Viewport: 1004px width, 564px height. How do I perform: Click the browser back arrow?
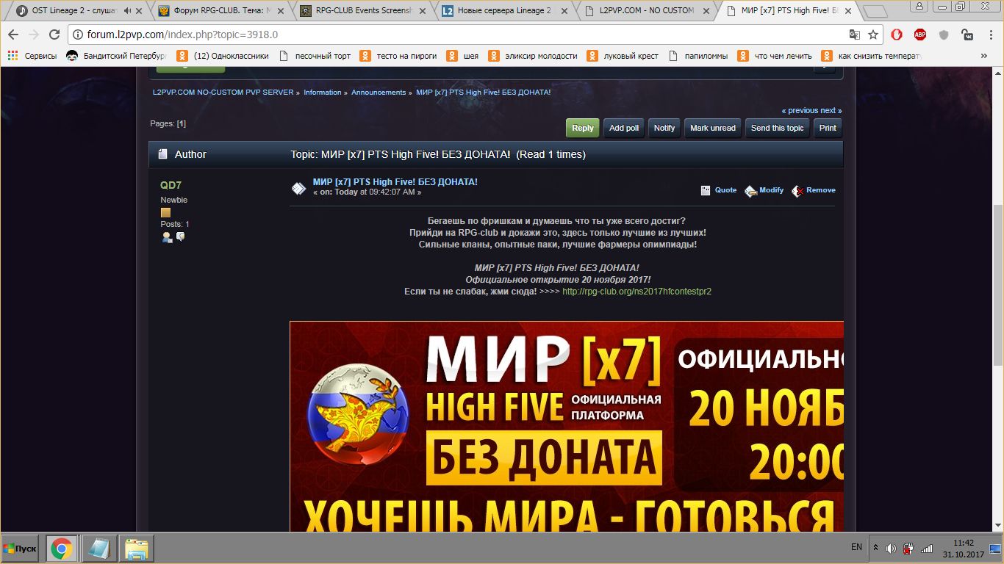pyautogui.click(x=13, y=35)
